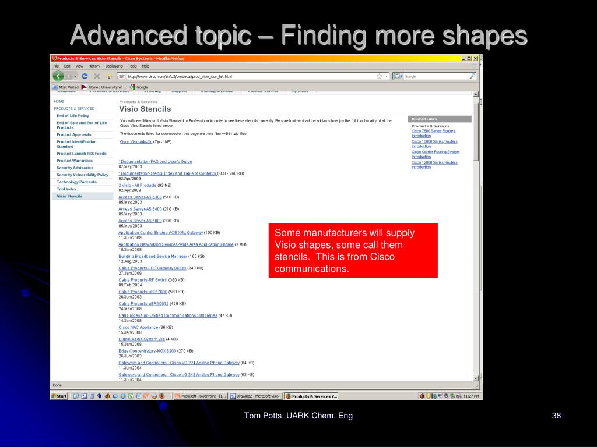Open the Digital Media System.vss link
Viewport: 597px width, 447px height.
click(142, 339)
